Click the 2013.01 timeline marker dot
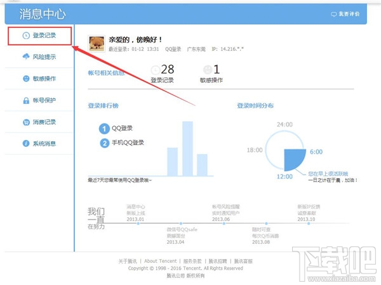 pos(138,224)
